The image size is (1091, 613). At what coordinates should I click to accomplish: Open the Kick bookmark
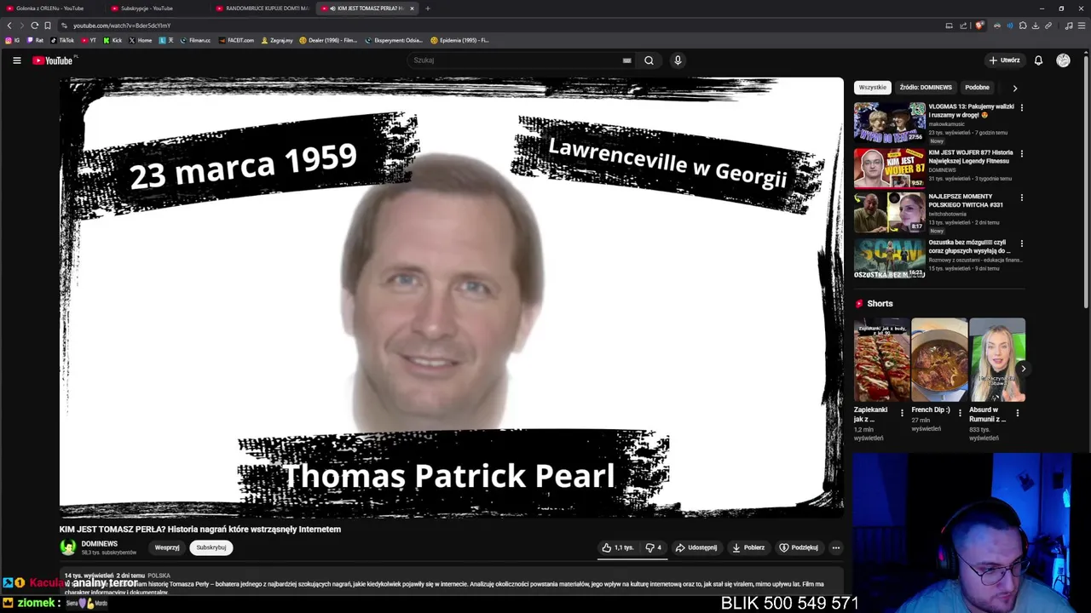click(x=113, y=40)
